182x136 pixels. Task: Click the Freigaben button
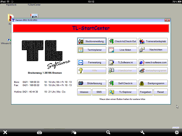coord(145,92)
